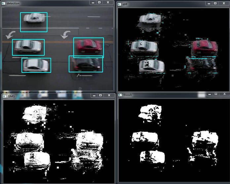Click the red car in diff window
The height and width of the screenshot is (184, 230).
click(x=205, y=47)
